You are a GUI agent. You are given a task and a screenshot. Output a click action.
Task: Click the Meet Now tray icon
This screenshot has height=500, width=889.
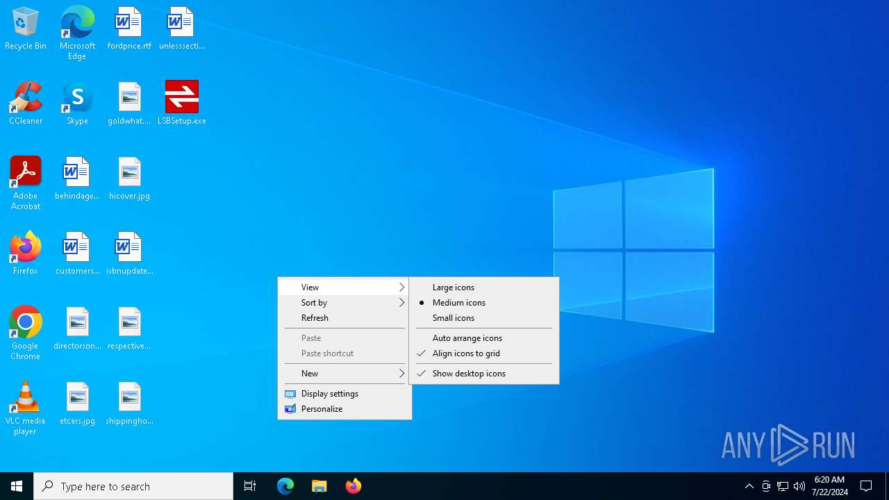[x=766, y=486]
